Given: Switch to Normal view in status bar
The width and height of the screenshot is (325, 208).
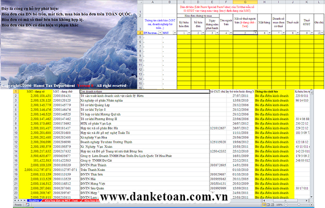Looking at the screenshot, I should coord(264,205).
